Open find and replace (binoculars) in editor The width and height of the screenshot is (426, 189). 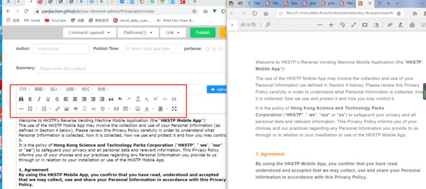click(21, 99)
